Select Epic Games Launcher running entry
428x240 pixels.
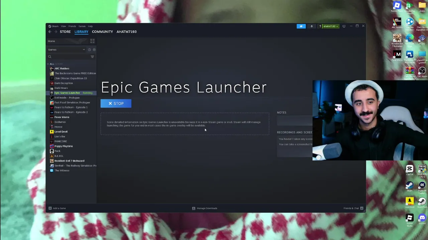click(72, 93)
